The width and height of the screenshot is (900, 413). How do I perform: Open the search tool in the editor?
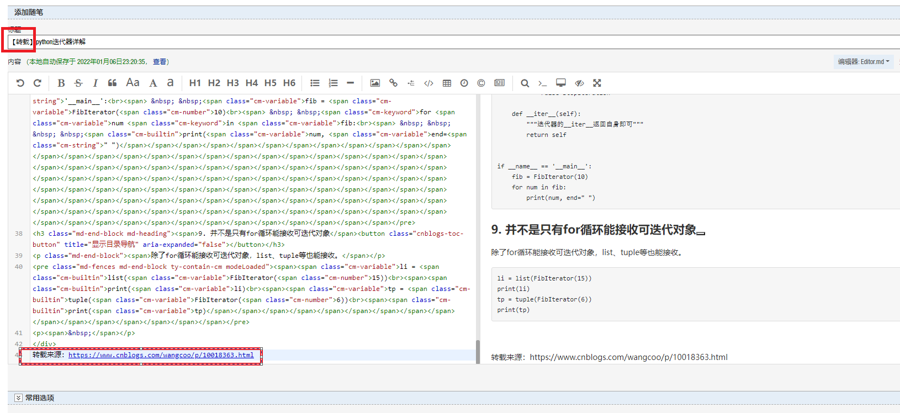tap(525, 83)
